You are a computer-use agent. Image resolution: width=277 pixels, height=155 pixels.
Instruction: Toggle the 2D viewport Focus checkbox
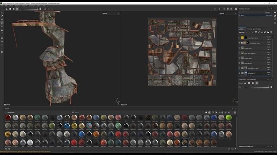[x=122, y=105]
